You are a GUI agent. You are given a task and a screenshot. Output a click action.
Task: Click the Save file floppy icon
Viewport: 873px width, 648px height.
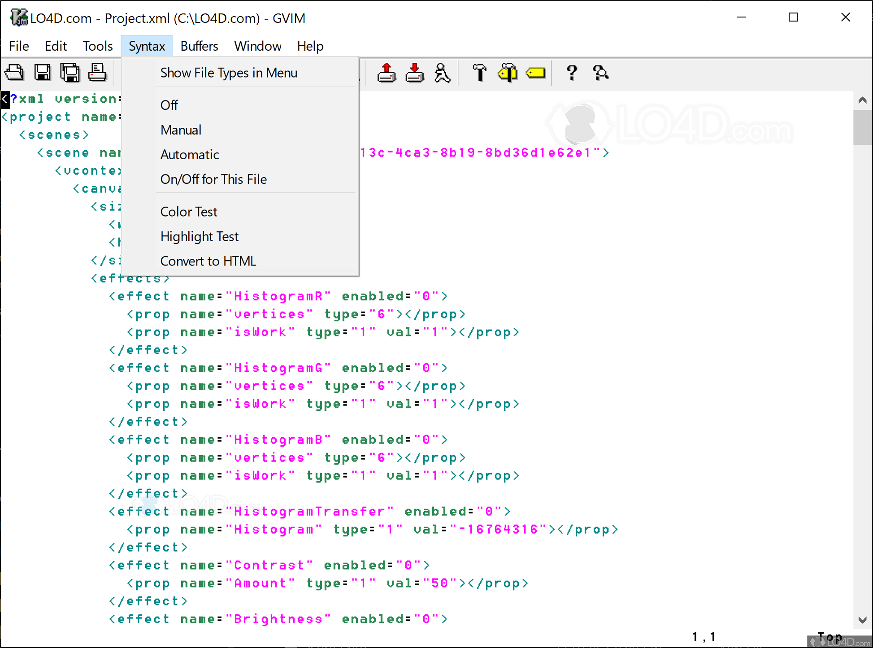pyautogui.click(x=43, y=72)
